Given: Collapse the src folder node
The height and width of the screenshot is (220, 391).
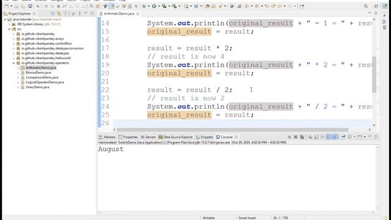Looking at the screenshot, I should pyautogui.click(x=10, y=29).
